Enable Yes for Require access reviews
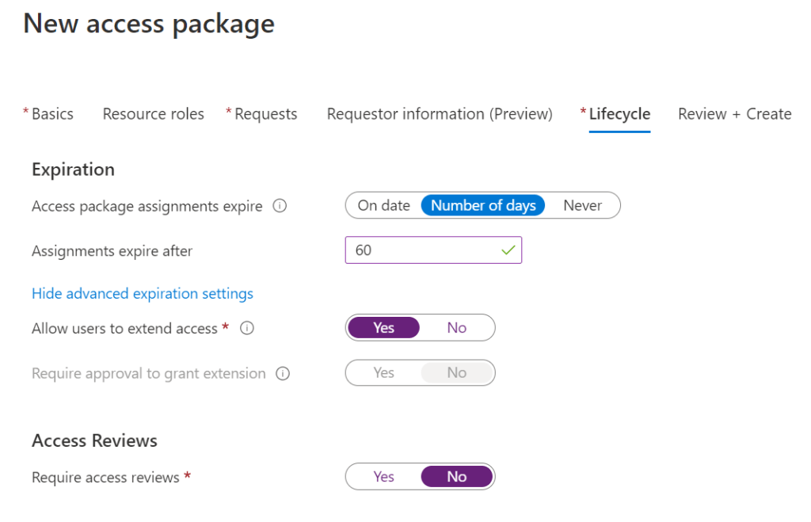 pyautogui.click(x=383, y=477)
